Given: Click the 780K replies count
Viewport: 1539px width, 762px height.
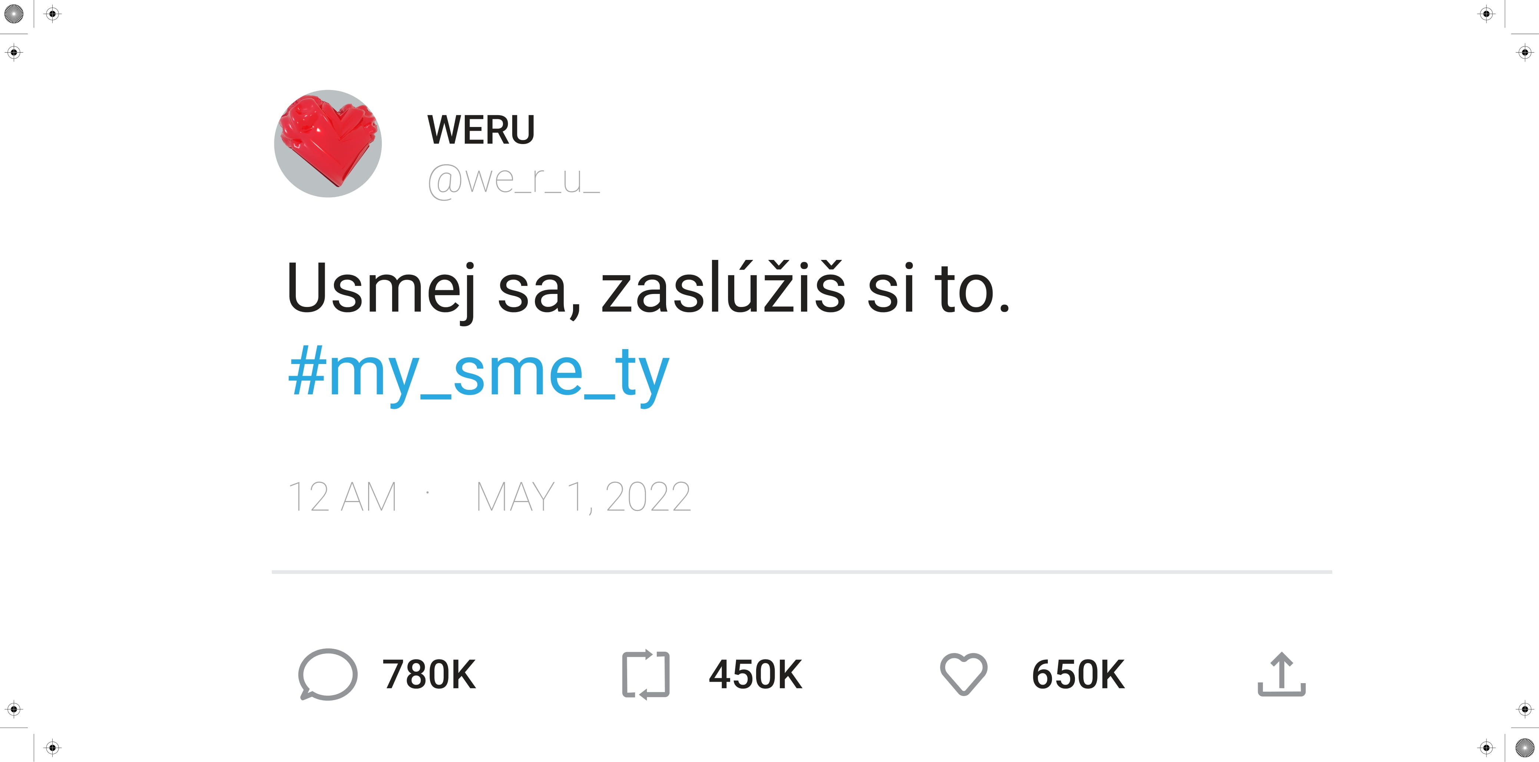Looking at the screenshot, I should coord(429,675).
